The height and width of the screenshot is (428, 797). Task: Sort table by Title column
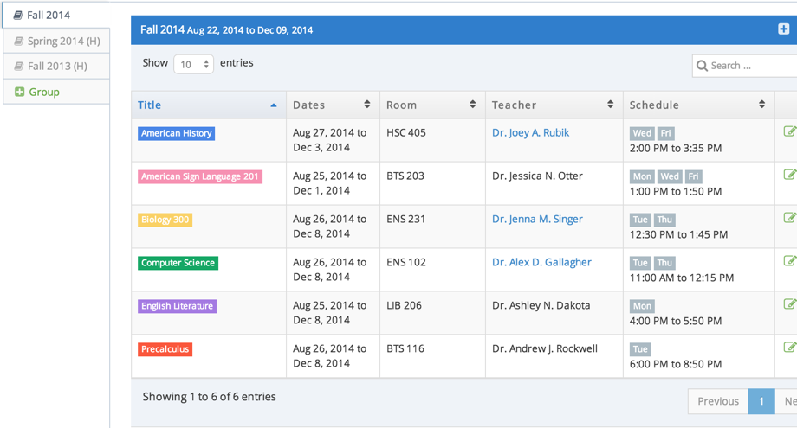click(208, 105)
